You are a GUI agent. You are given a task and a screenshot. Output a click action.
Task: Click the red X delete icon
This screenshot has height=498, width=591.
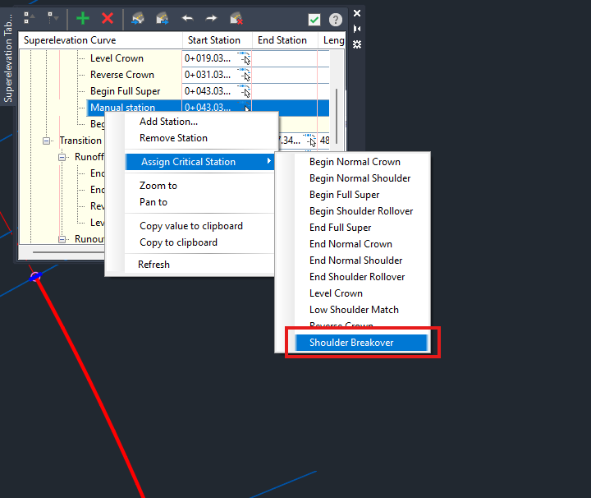pyautogui.click(x=108, y=18)
